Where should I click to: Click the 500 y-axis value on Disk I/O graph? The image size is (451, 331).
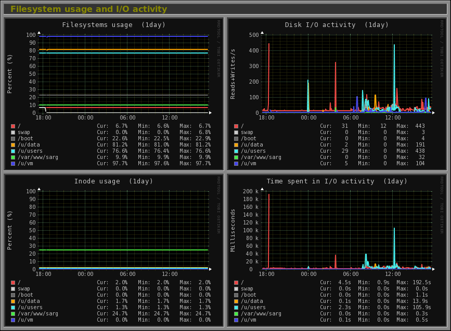(254, 35)
